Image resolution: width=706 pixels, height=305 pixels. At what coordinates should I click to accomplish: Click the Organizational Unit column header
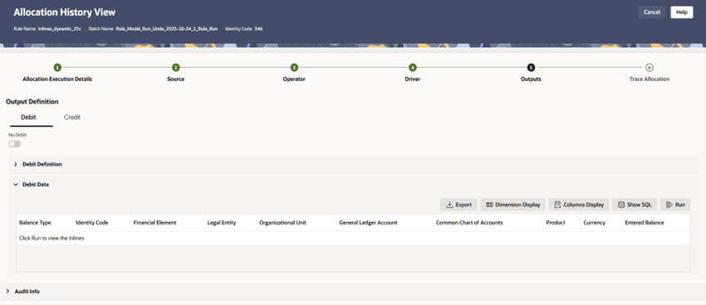click(297, 223)
